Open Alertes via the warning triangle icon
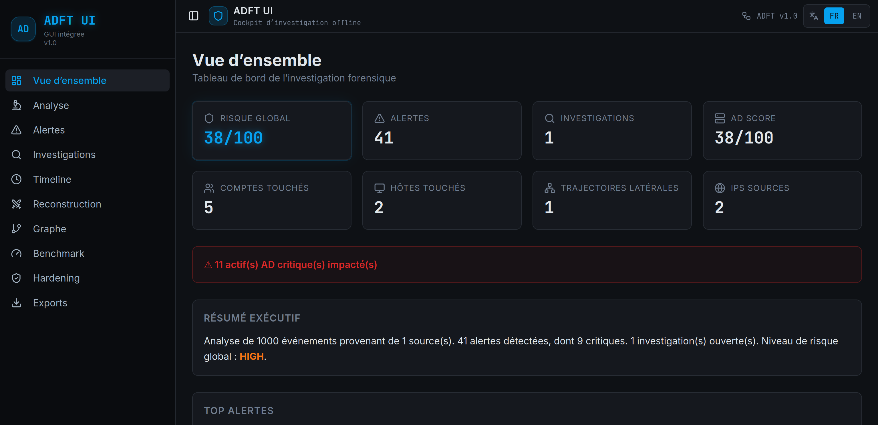This screenshot has width=878, height=425. point(16,130)
